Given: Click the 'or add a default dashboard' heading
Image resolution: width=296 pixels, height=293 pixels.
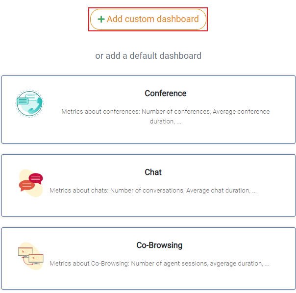Looking at the screenshot, I should 148,56.
